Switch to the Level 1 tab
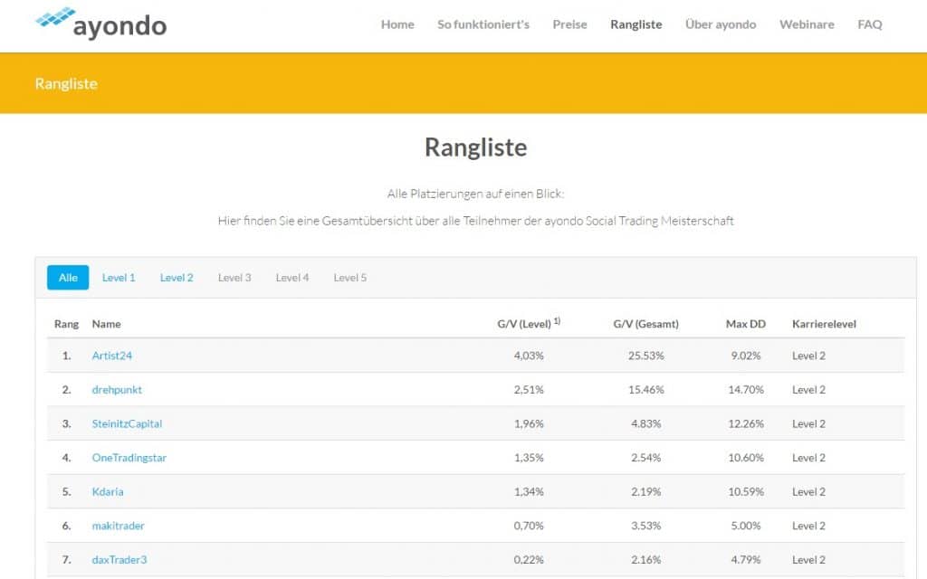The height and width of the screenshot is (579, 927). coord(119,278)
